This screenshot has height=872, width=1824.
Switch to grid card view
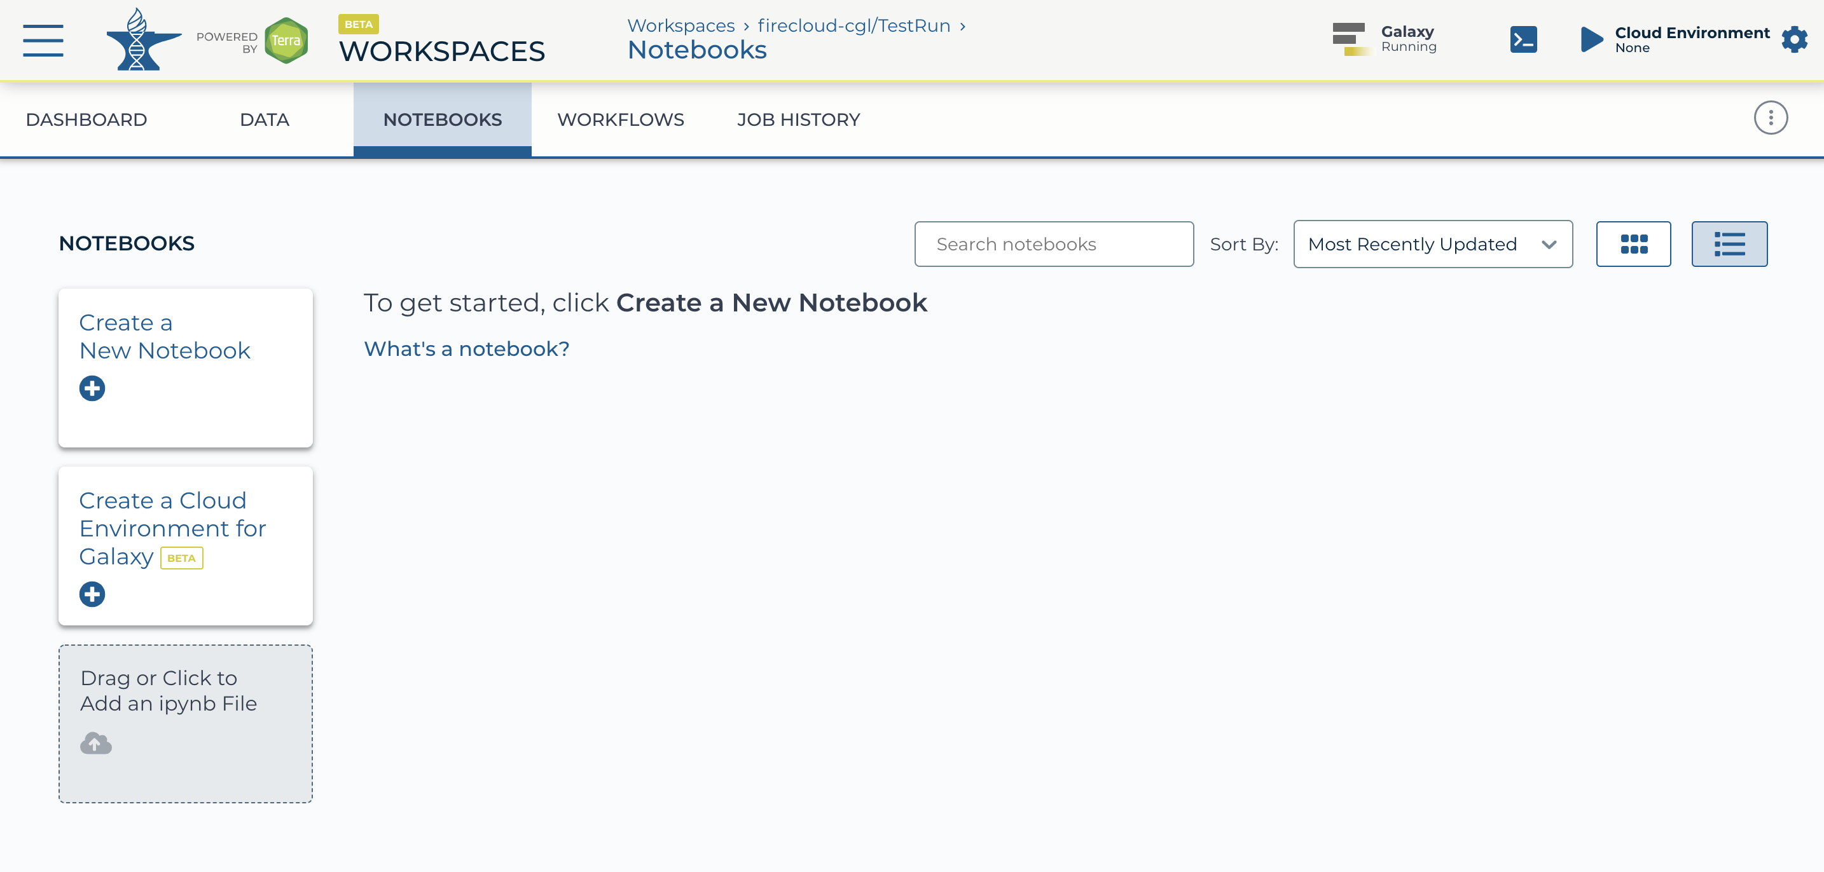point(1634,244)
